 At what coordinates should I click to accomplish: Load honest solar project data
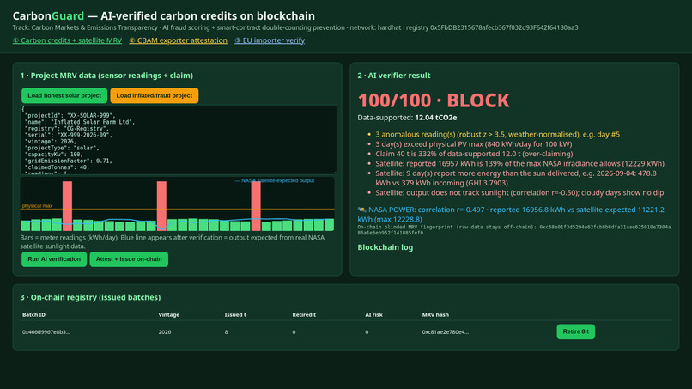click(64, 95)
